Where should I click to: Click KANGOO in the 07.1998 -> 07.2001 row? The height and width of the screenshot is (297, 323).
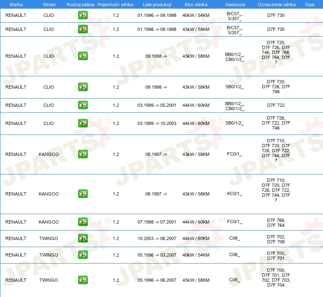tap(49, 222)
